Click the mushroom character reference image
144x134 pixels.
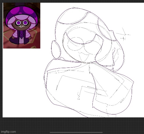click(22, 25)
